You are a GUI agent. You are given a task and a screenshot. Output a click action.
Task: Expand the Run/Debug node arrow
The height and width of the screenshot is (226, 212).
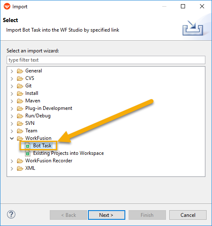click(x=12, y=116)
